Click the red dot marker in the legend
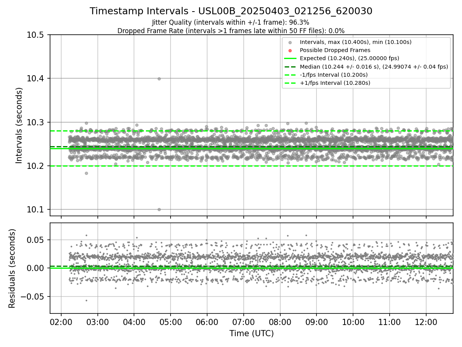Screen dimensions: 462x347 click(290, 51)
